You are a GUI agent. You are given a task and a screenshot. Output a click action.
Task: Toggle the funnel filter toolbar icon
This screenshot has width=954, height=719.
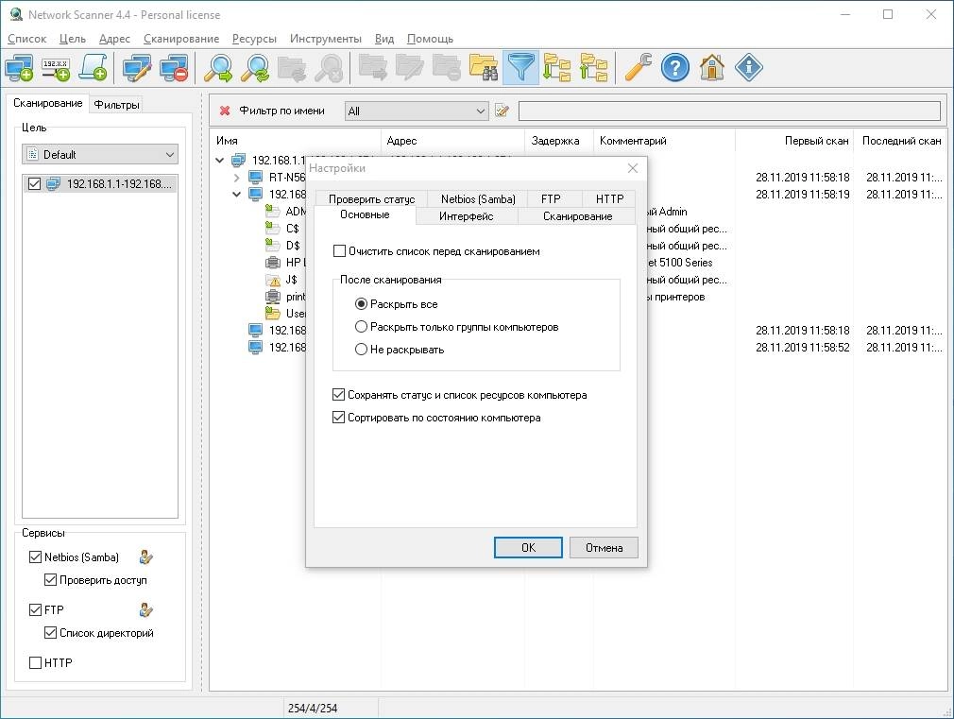point(520,68)
